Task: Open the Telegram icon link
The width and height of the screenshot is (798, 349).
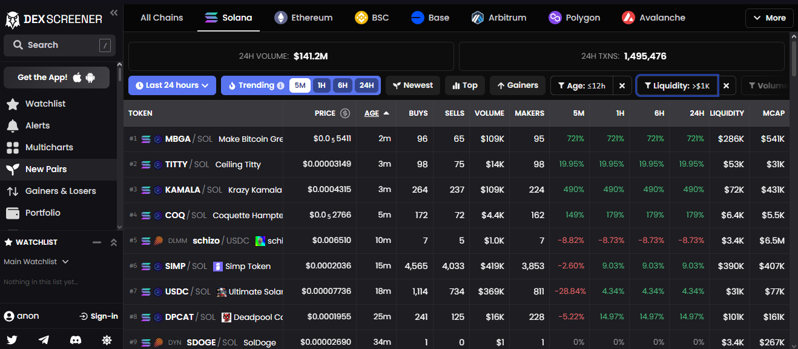Action: pyautogui.click(x=44, y=340)
